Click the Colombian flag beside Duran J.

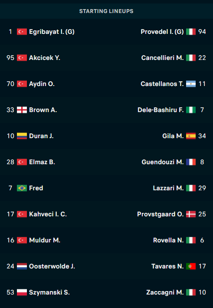[22, 136]
